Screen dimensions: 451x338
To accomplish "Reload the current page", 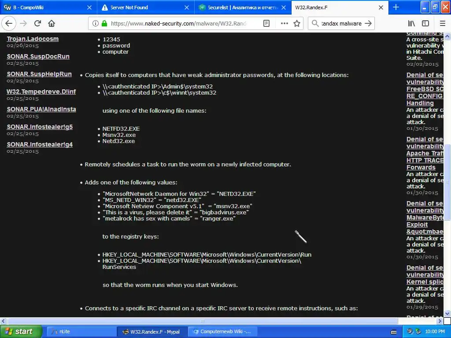I will [x=37, y=23].
